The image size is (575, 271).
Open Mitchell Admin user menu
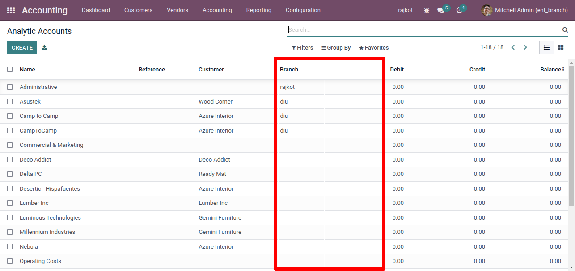pos(524,10)
